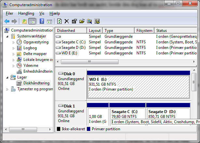The height and width of the screenshot is (143, 200).
Task: Expand the Lokale brugere tree node
Action: pos(14,60)
